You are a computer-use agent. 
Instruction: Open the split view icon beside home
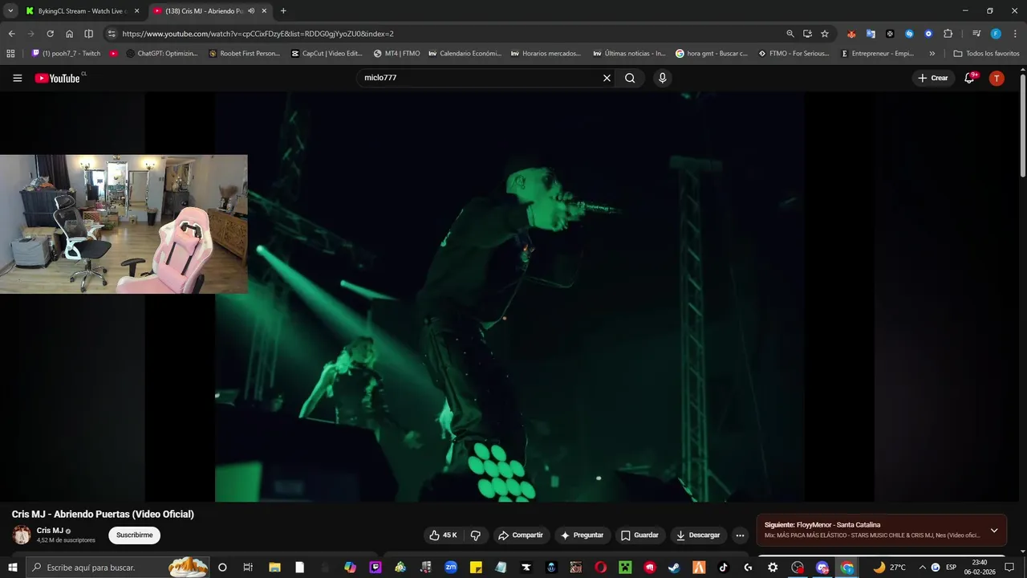88,34
